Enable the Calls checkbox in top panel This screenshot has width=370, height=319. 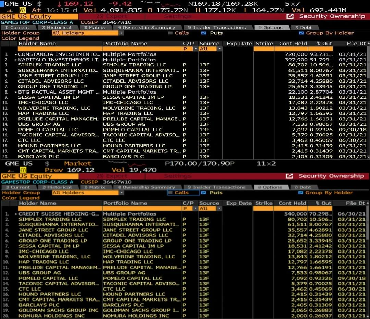(170, 33)
